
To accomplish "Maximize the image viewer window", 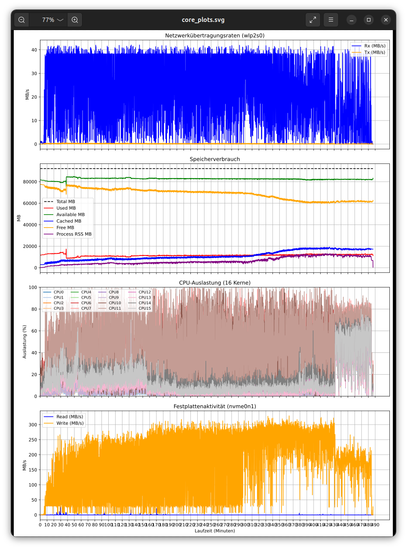I will [x=369, y=20].
